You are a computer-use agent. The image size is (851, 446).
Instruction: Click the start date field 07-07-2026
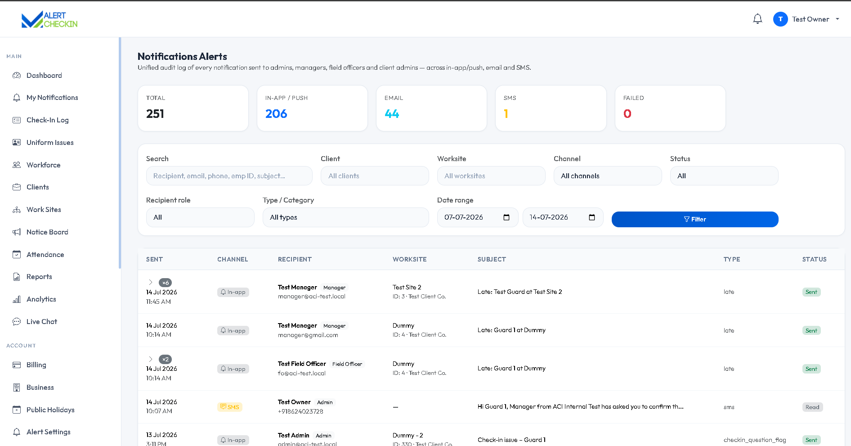tap(478, 217)
